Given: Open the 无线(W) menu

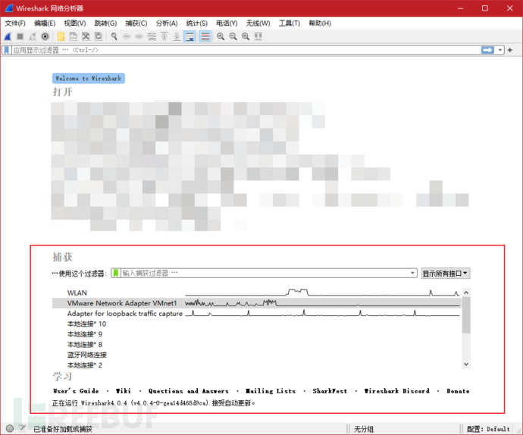Looking at the screenshot, I should 258,23.
